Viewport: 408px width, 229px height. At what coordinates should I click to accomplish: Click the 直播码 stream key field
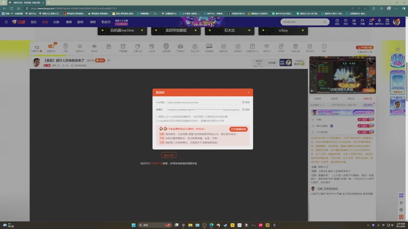click(203, 109)
